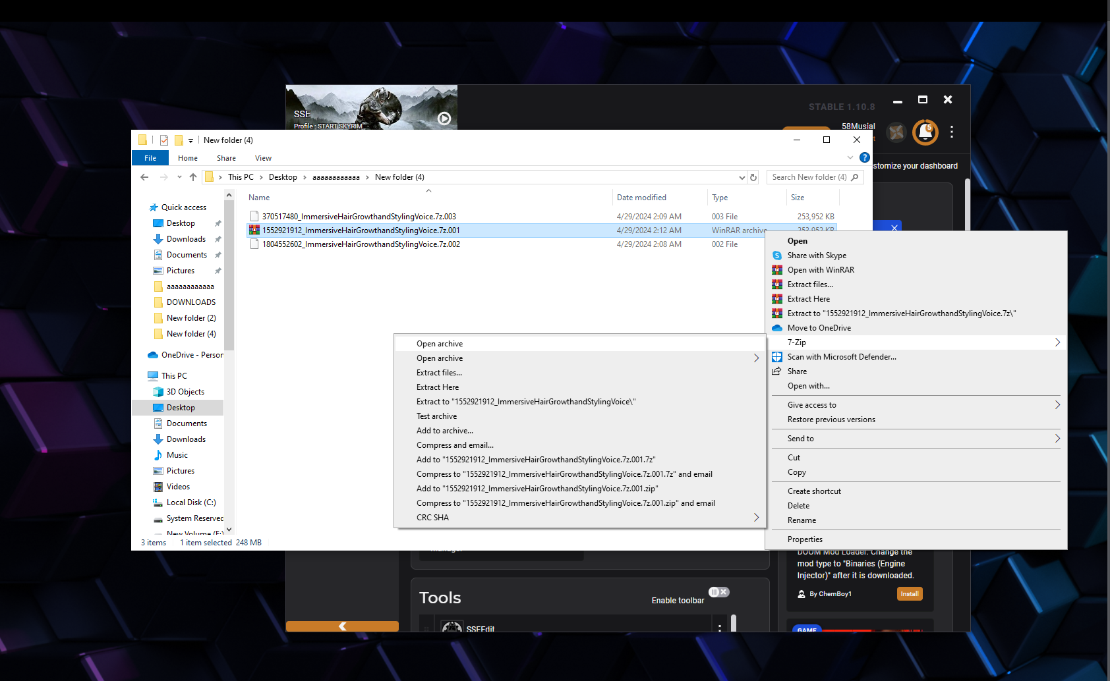Open the View ribbon tab
The width and height of the screenshot is (1110, 681).
click(x=263, y=158)
